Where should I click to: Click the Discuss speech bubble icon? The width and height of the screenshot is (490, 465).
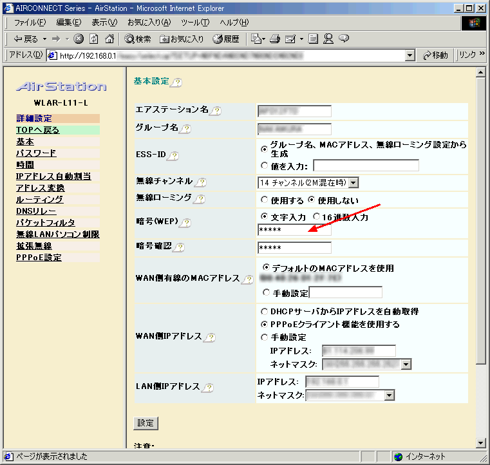pyautogui.click(x=344, y=39)
